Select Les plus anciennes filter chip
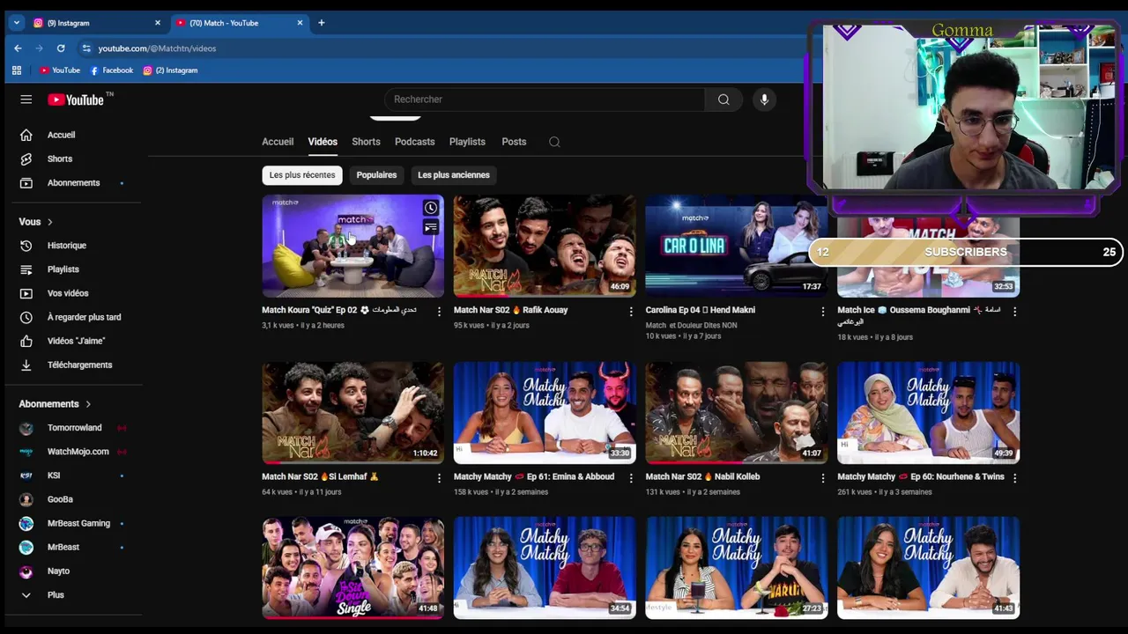Screen dimensions: 1128x634 click(x=454, y=175)
